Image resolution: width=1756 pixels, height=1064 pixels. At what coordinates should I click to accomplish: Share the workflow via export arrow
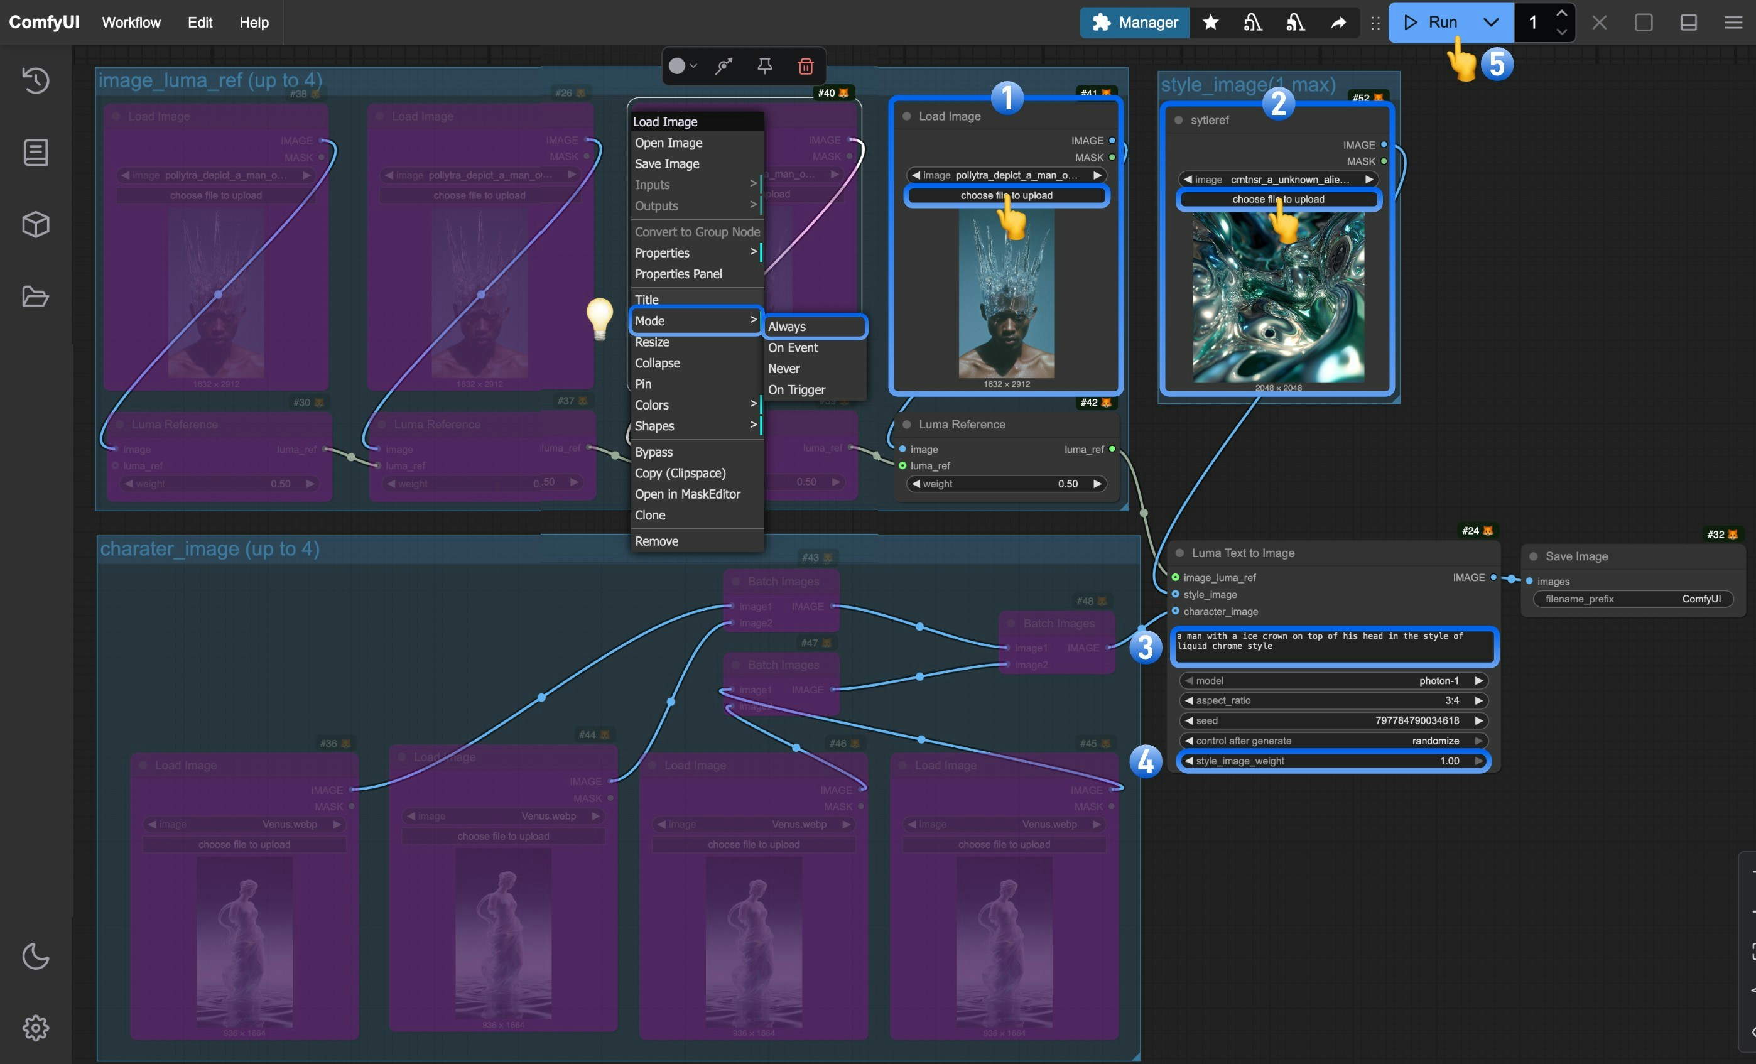coord(1338,22)
